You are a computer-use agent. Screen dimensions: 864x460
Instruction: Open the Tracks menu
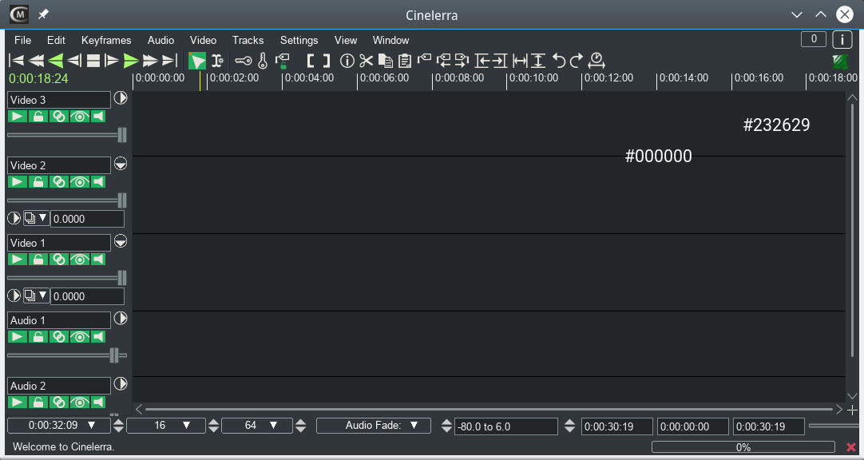pos(248,40)
